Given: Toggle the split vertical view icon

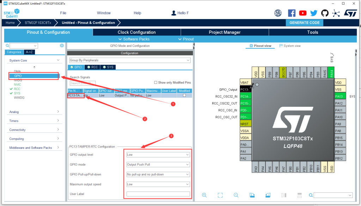Looking at the screenshot, I should pyautogui.click(x=284, y=195).
